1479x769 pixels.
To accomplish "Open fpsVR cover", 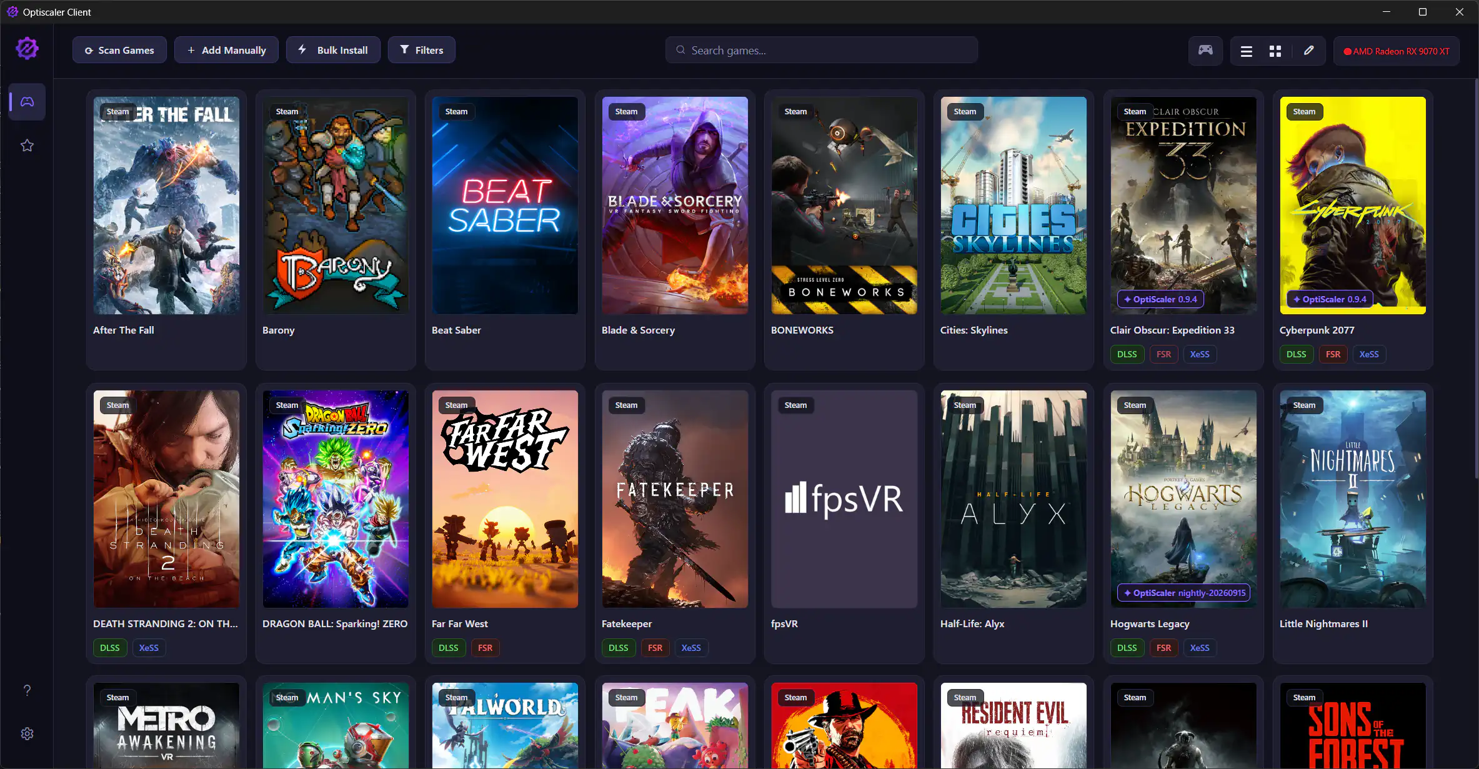I will pos(844,499).
